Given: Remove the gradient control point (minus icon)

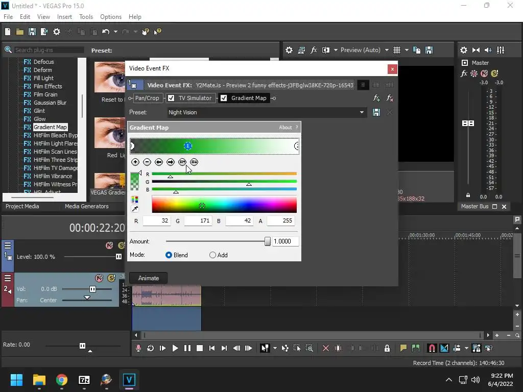Looking at the screenshot, I should tap(147, 162).
